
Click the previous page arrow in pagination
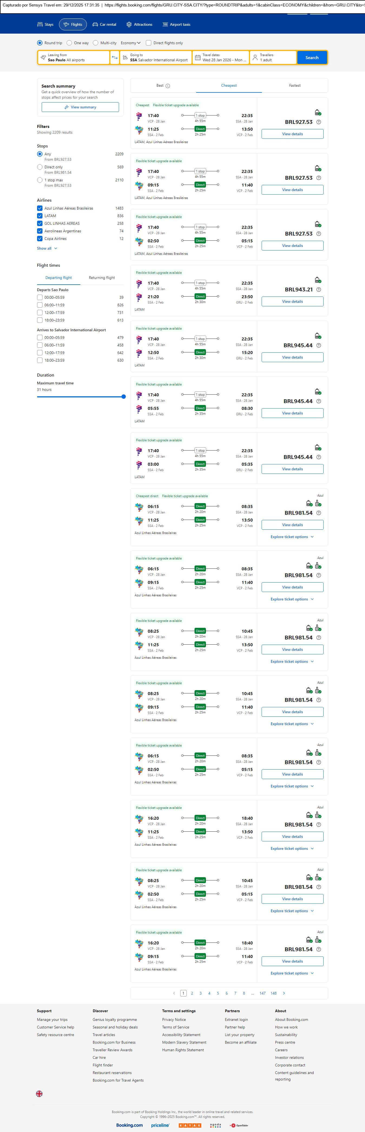tap(174, 993)
